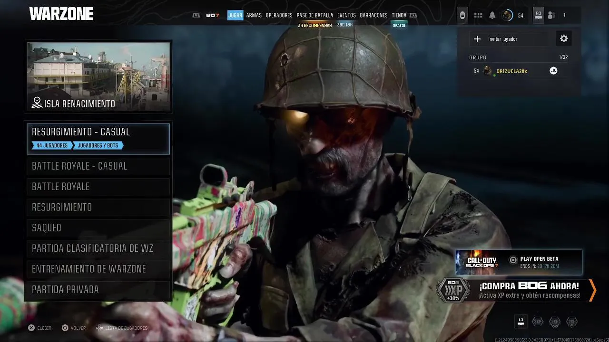
Task: Click the Volver label
Action: coord(78,328)
